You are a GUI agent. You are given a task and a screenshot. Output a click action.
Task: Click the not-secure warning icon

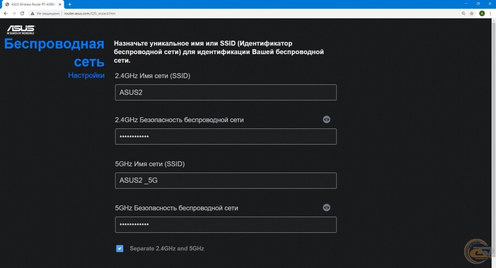pyautogui.click(x=32, y=13)
